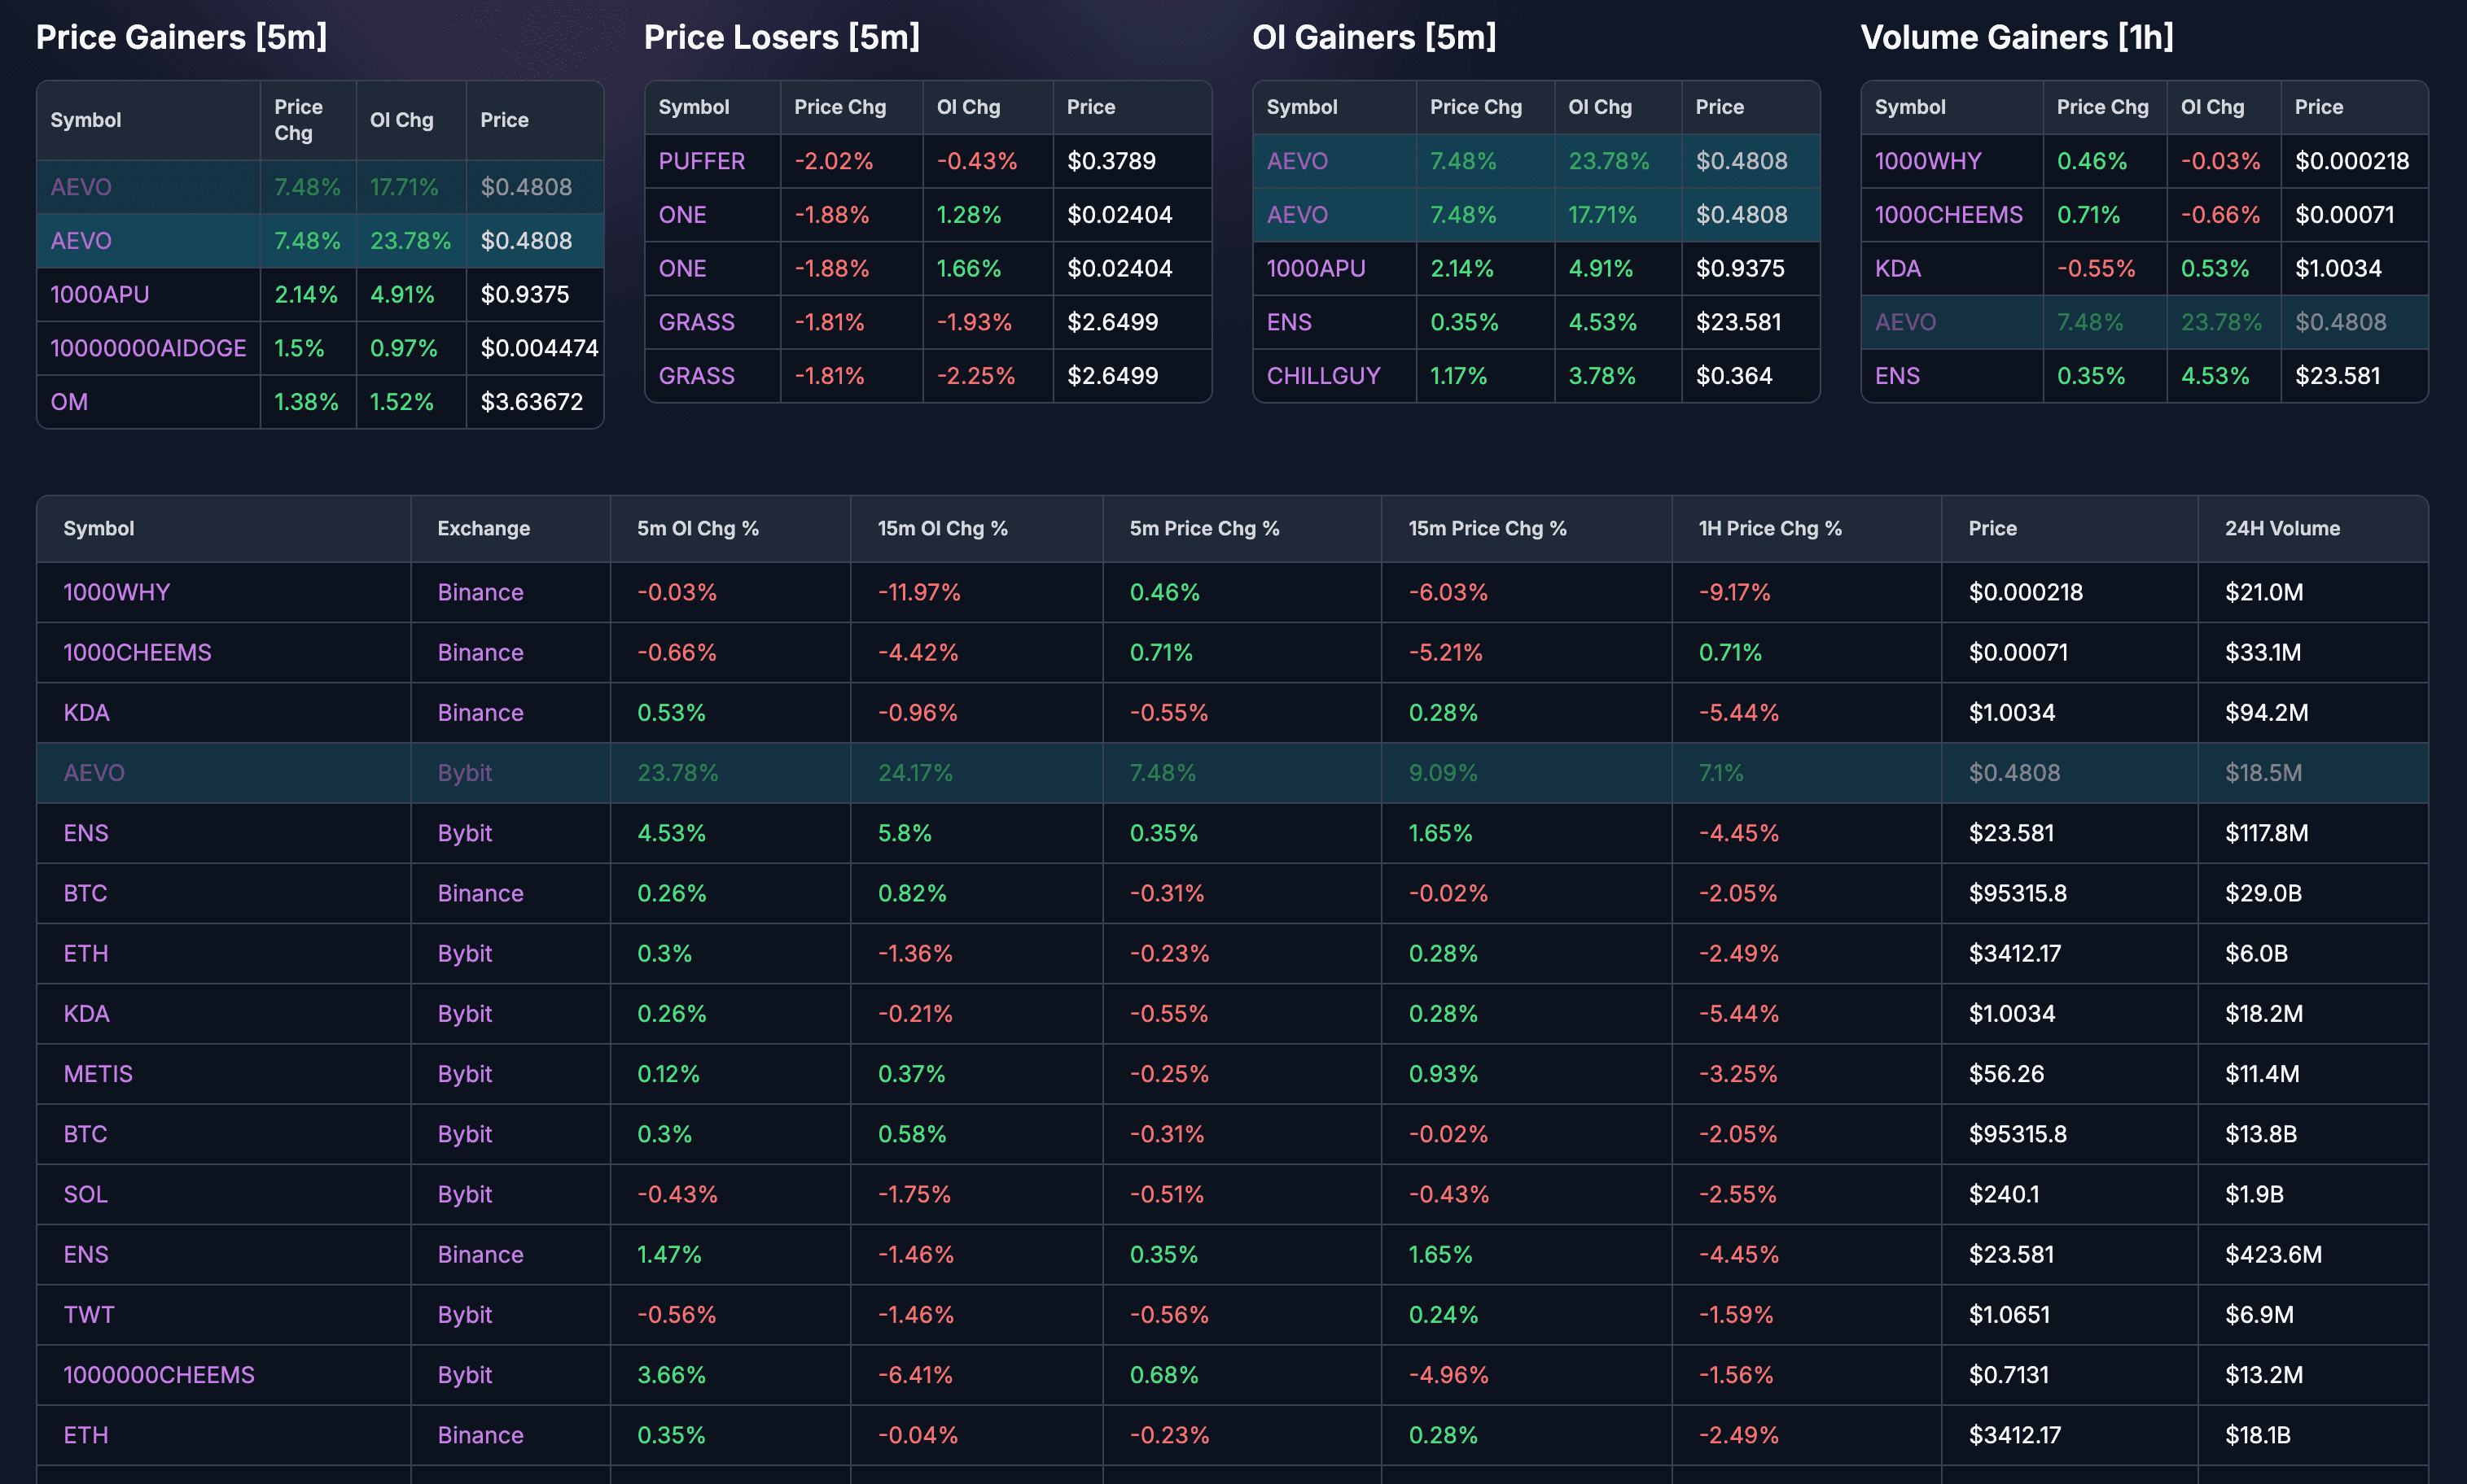The height and width of the screenshot is (1484, 2467).
Task: Click the OM symbol in Price Gainers
Action: [x=69, y=401]
